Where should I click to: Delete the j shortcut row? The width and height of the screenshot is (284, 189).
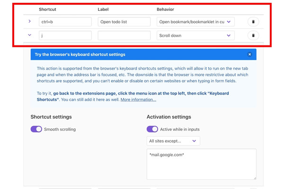coord(253,35)
